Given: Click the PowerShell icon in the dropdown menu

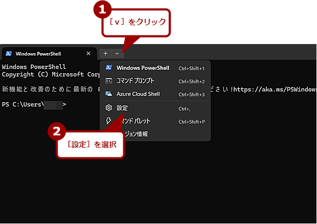Looking at the screenshot, I should click(109, 67).
